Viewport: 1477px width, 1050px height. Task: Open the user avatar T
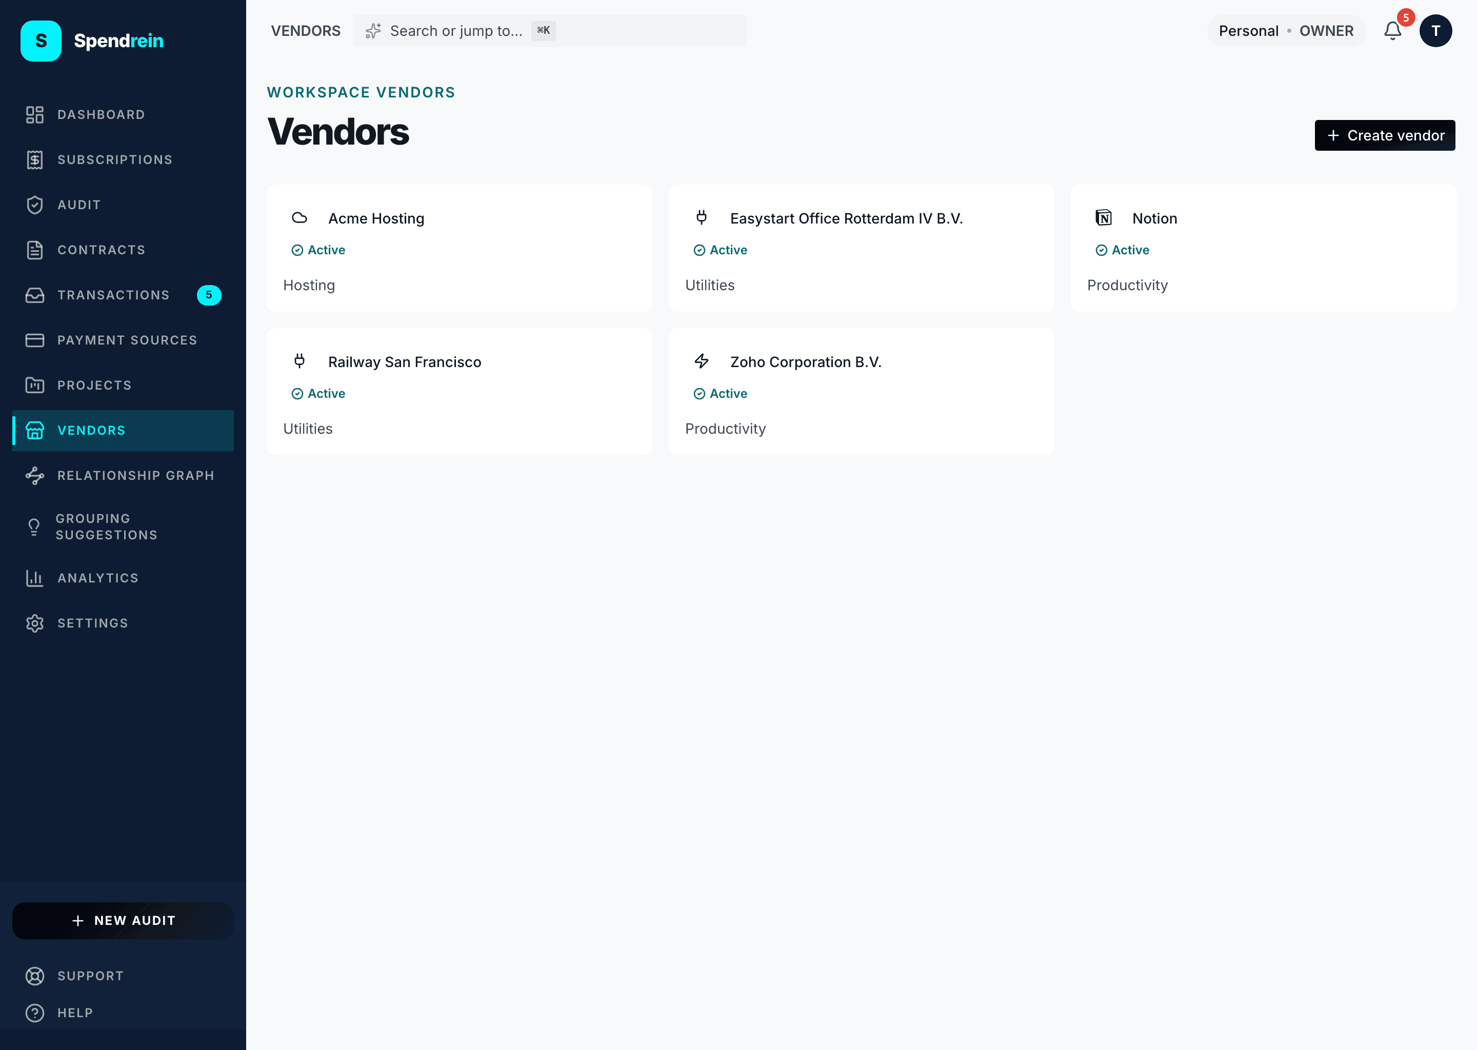click(1435, 31)
